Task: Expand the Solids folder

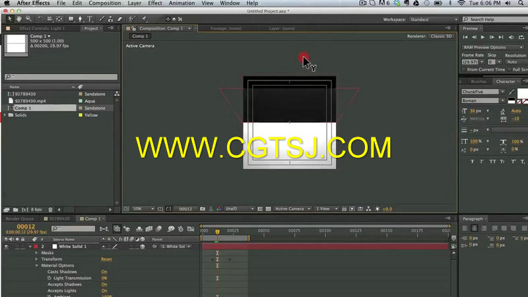Action: tap(5, 115)
